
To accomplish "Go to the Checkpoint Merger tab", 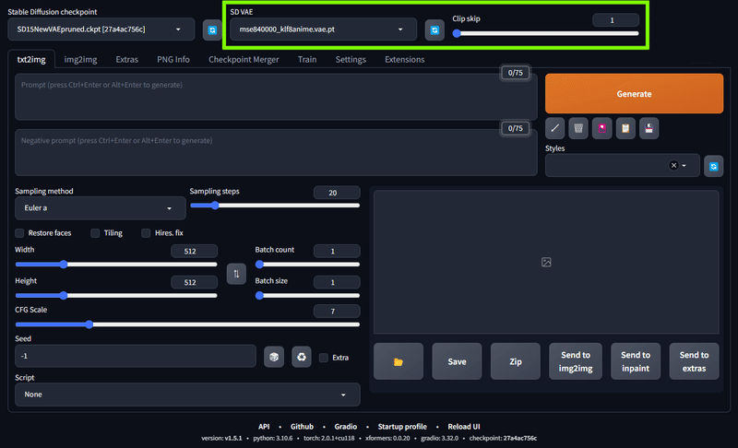I will click(x=244, y=60).
